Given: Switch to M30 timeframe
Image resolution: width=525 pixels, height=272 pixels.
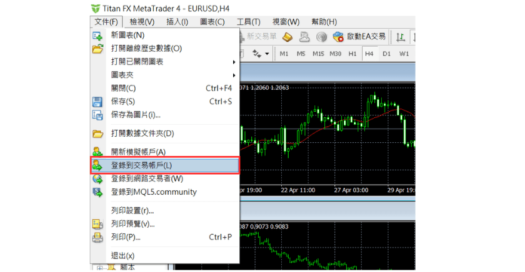Looking at the screenshot, I should pos(335,54).
